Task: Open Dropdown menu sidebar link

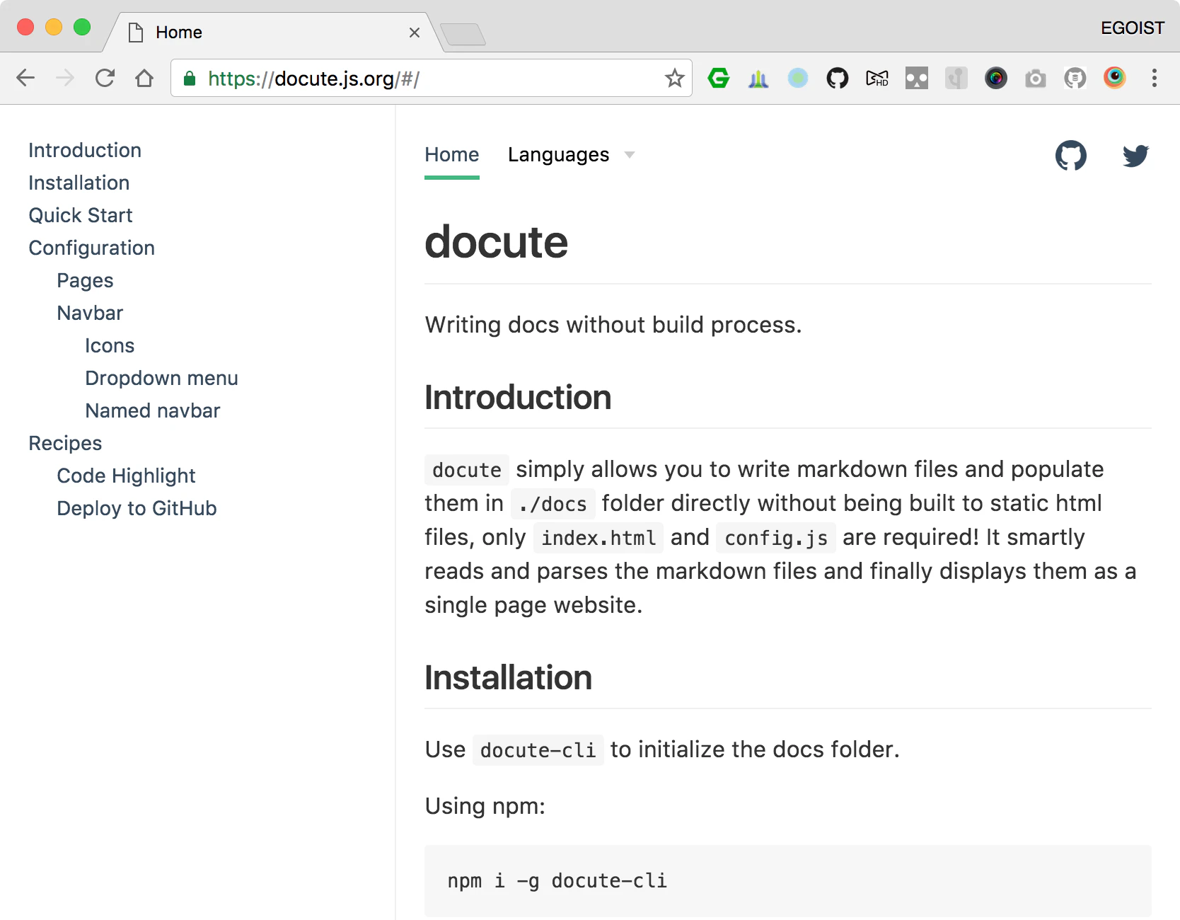Action: click(161, 378)
